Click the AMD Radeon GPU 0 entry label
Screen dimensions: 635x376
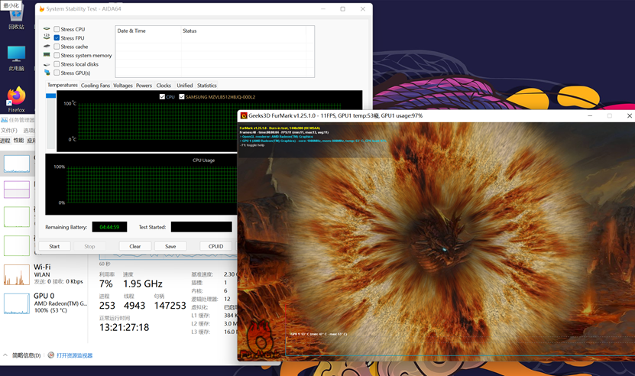60,303
